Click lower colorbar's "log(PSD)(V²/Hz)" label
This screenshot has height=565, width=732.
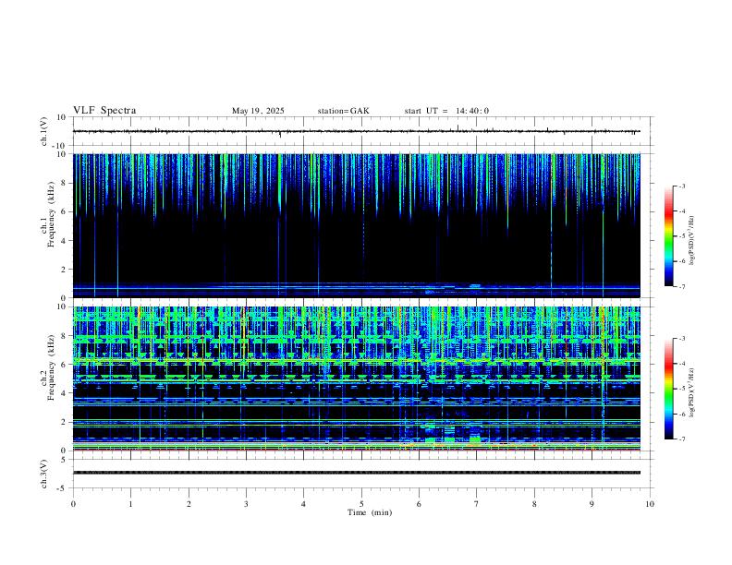pos(691,392)
